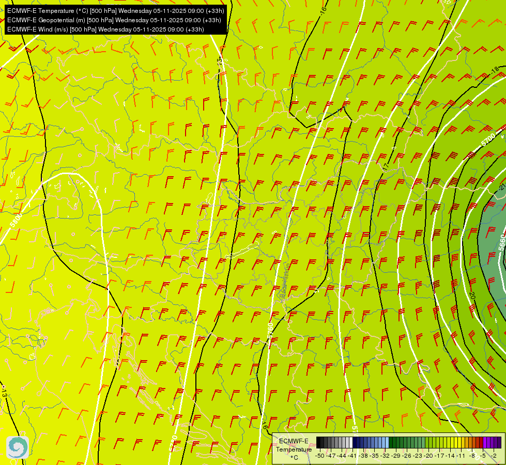Click the -17 legend value
This screenshot has height=465, width=506.
click(439, 456)
